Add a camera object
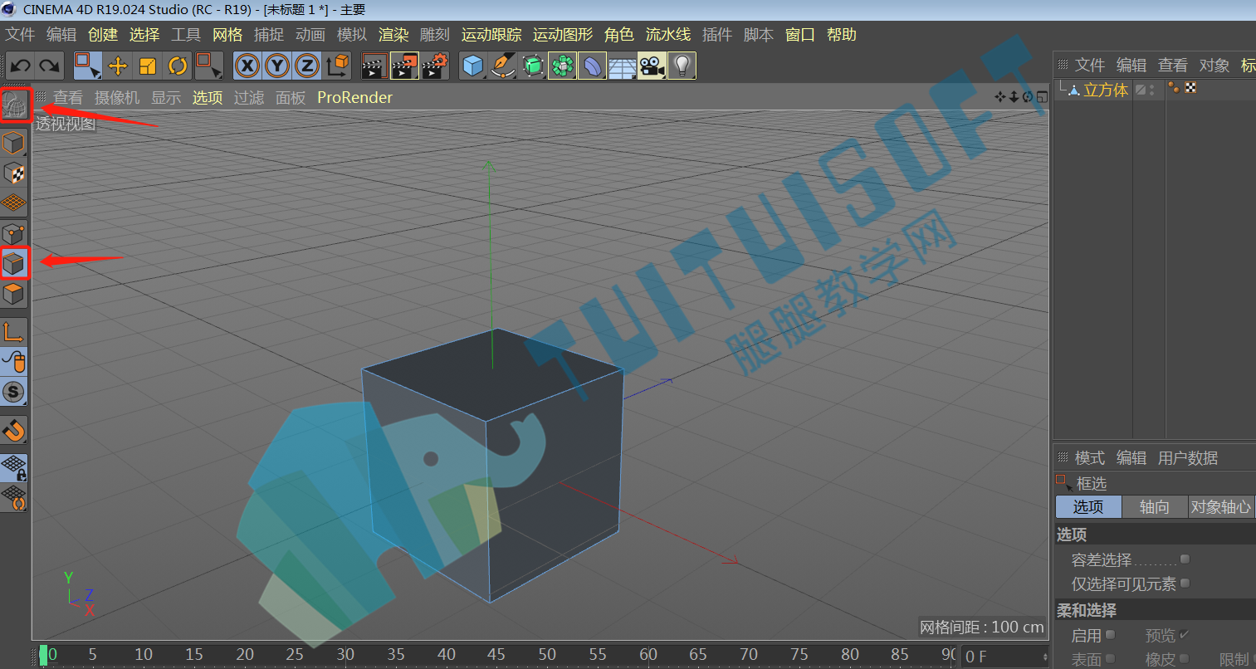Viewport: 1256px width, 669px height. tap(652, 66)
